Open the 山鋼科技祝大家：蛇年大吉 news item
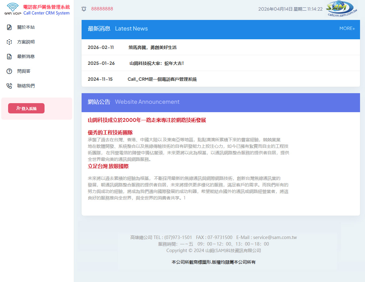Viewport: 365px width, 282px height. pos(157,63)
